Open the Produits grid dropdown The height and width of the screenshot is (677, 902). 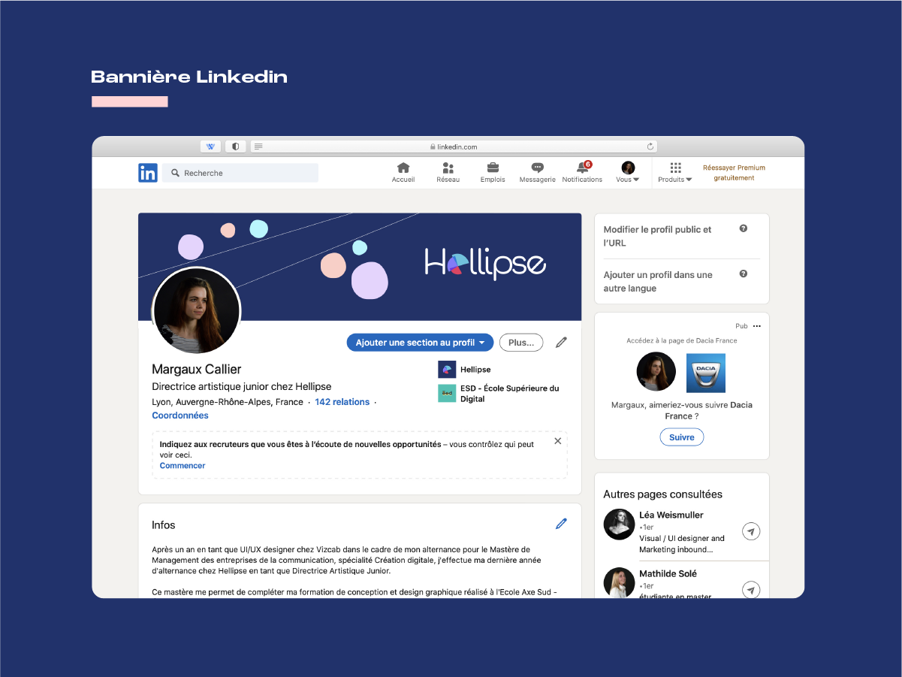click(675, 172)
